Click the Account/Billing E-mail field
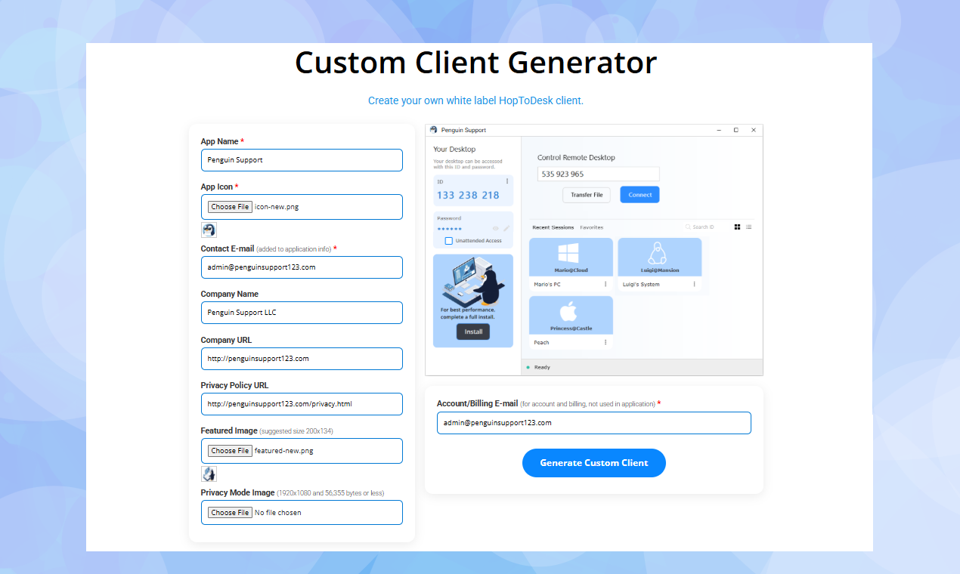Viewport: 960px width, 574px height. 594,423
